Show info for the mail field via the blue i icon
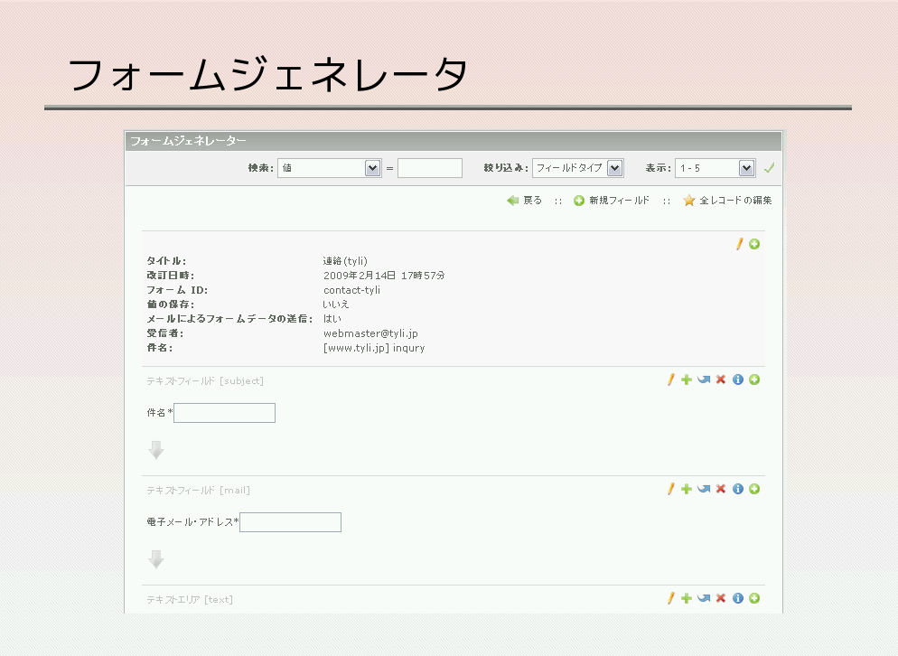Image resolution: width=898 pixels, height=656 pixels. pyautogui.click(x=737, y=489)
